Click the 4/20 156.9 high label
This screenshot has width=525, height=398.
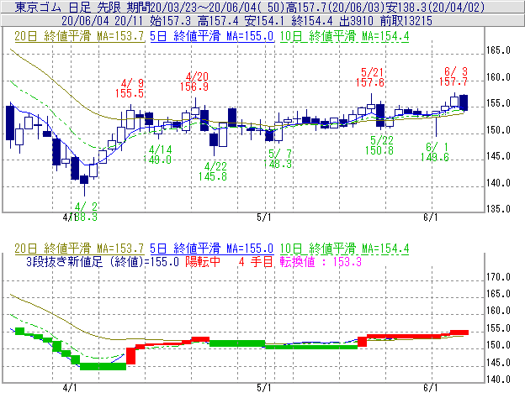point(194,82)
